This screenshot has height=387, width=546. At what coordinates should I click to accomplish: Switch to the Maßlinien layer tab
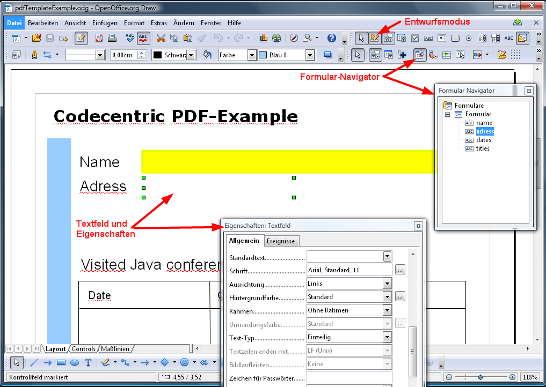115,349
